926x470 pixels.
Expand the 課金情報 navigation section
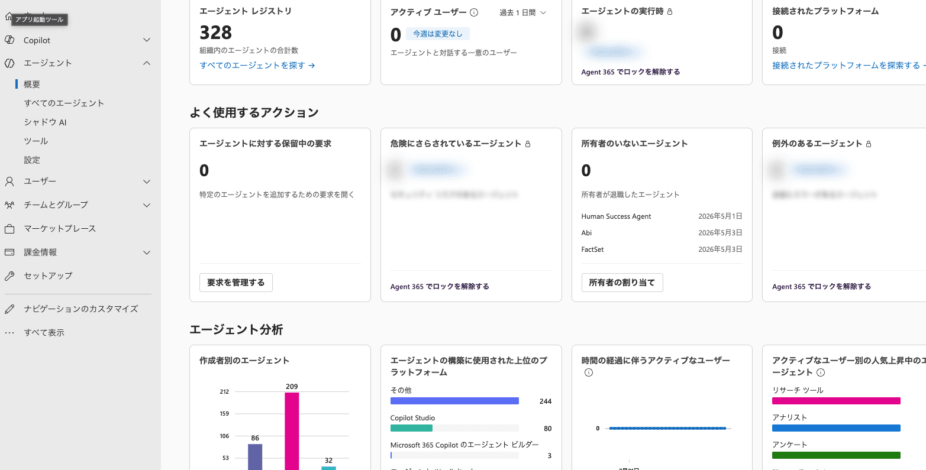(147, 252)
